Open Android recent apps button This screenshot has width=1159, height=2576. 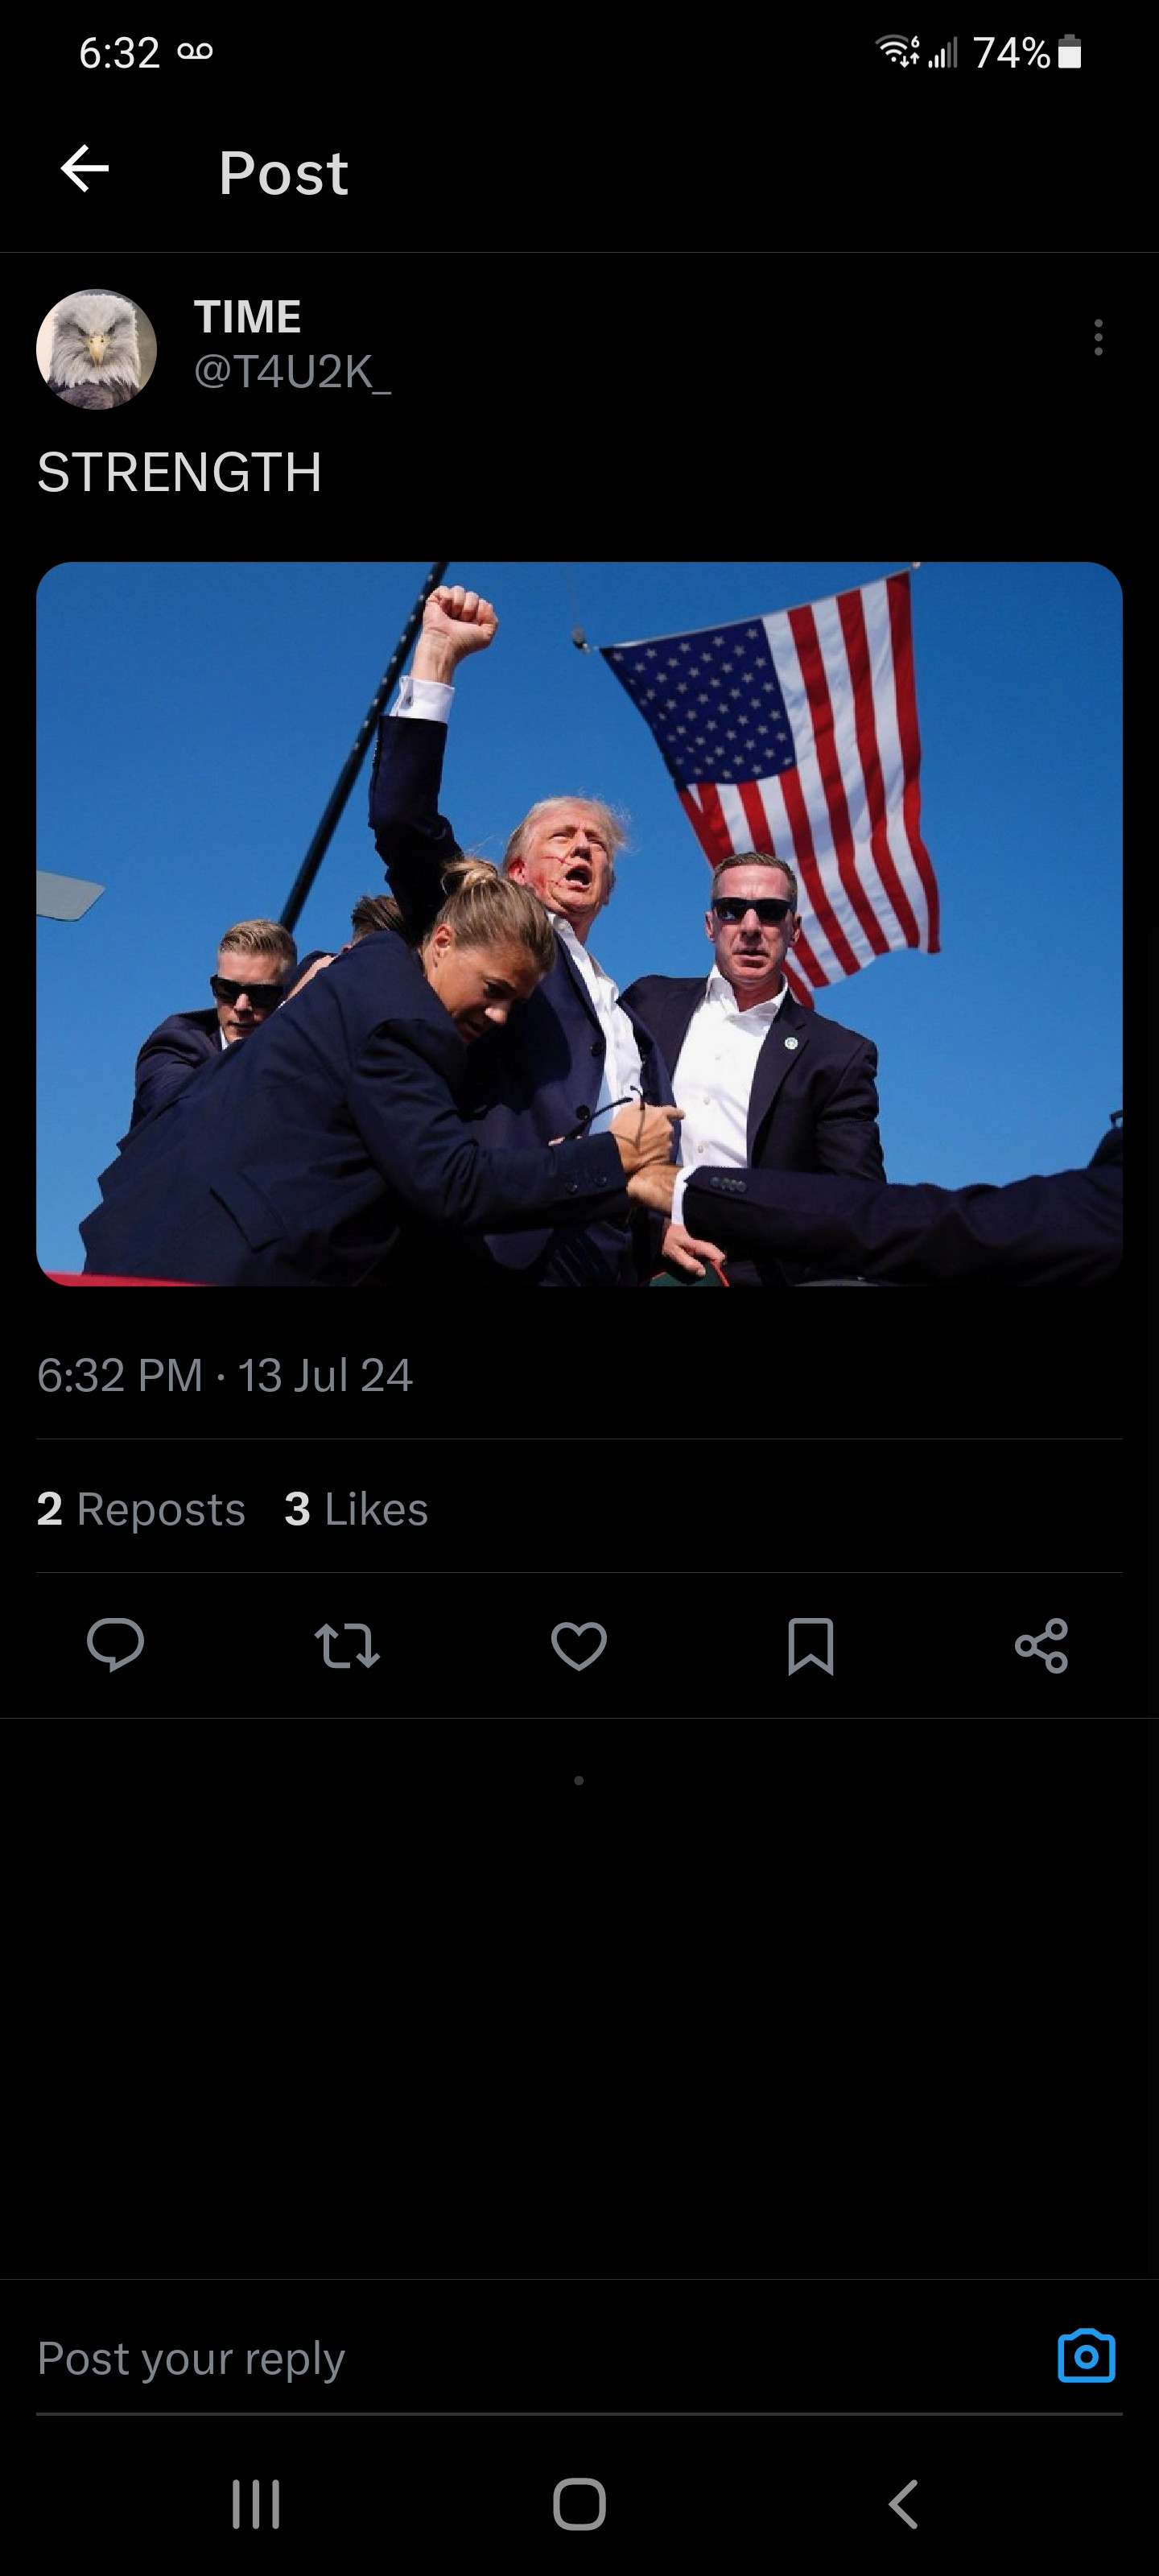(256, 2504)
